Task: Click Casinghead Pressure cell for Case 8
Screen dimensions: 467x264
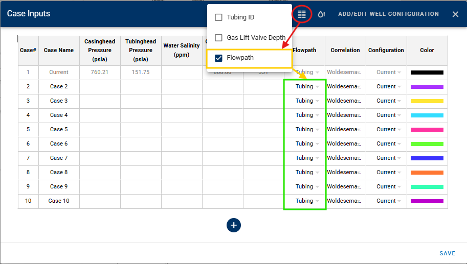Action: pyautogui.click(x=100, y=172)
